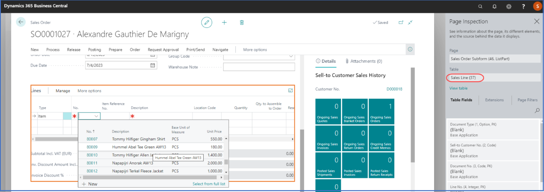544x192 pixels.
Task: Select the Page Filters tab
Action: (x=527, y=100)
